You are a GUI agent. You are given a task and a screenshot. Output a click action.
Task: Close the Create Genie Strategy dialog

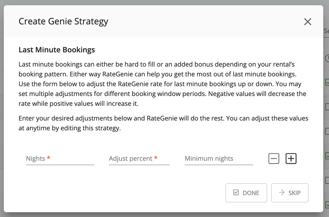[308, 22]
